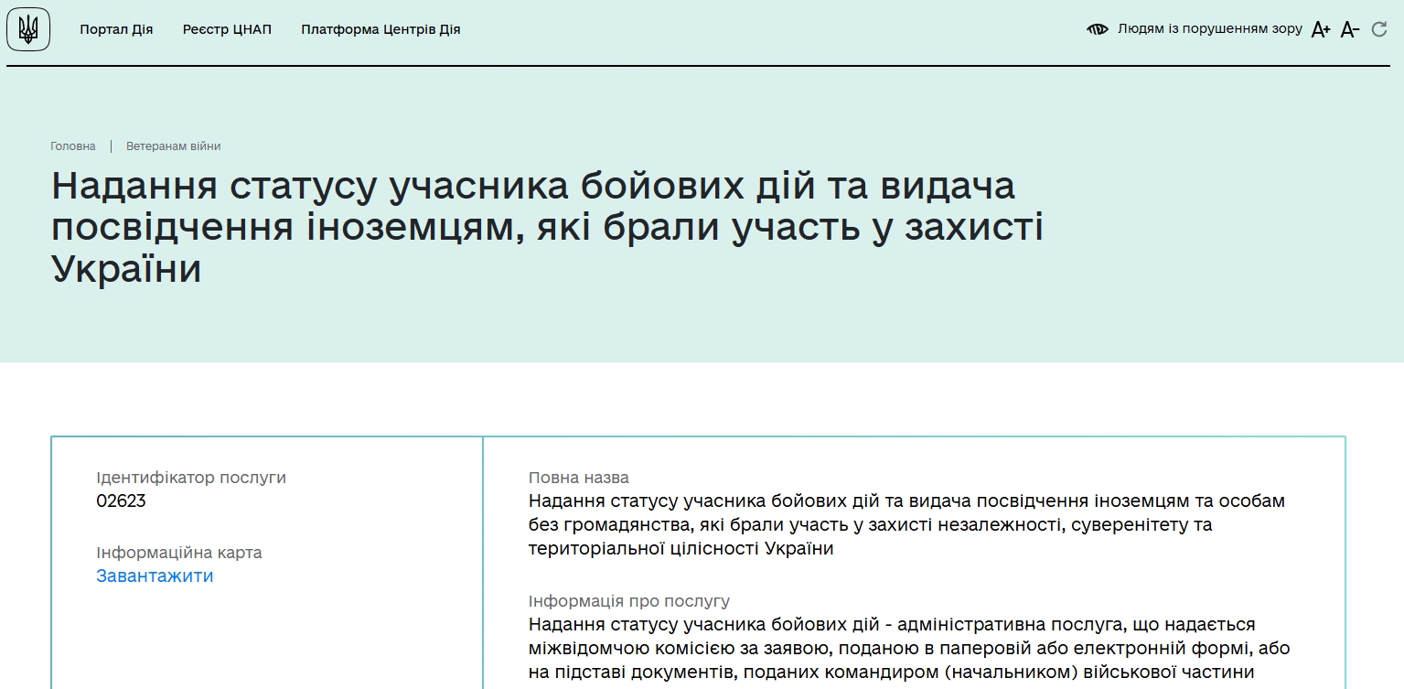Select the Інформація про послугу heading
Viewport: 1404px width, 689px height.
[629, 600]
